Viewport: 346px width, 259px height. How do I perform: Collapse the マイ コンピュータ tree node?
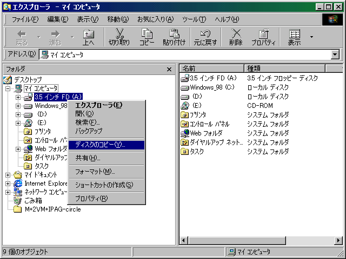(8, 88)
